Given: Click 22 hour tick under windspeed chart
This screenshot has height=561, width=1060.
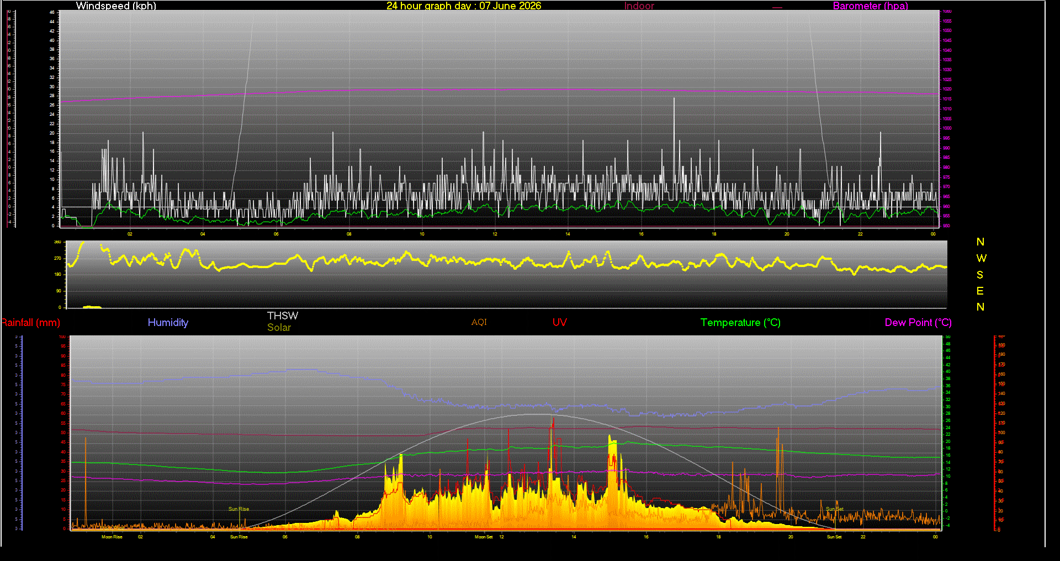Looking at the screenshot, I should click(x=860, y=234).
